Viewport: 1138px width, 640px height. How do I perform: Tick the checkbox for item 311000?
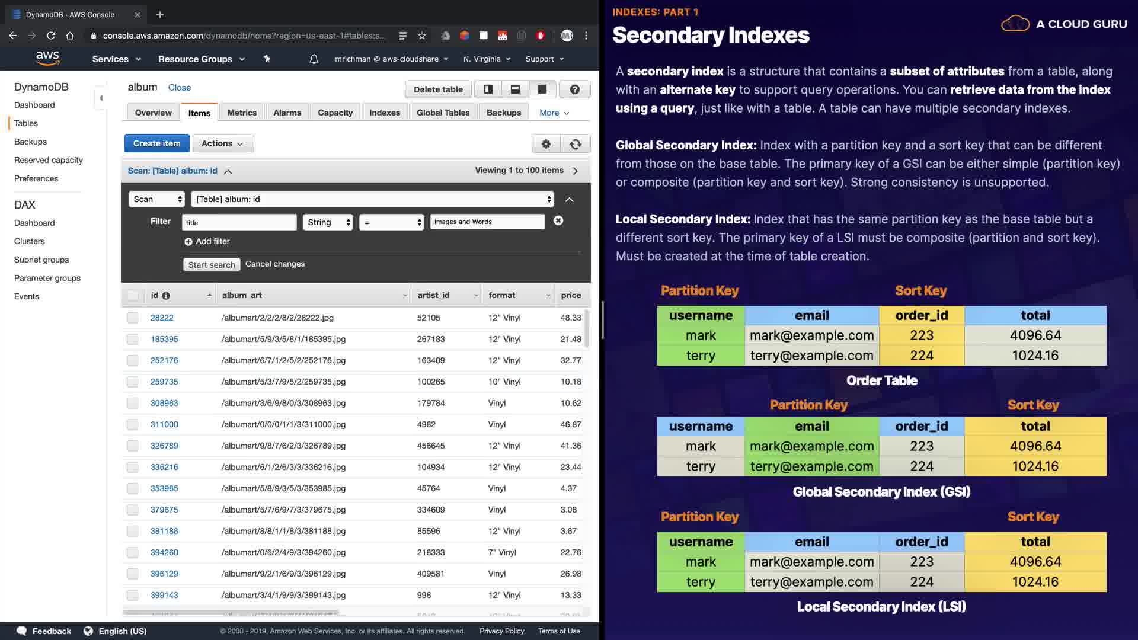pos(133,425)
